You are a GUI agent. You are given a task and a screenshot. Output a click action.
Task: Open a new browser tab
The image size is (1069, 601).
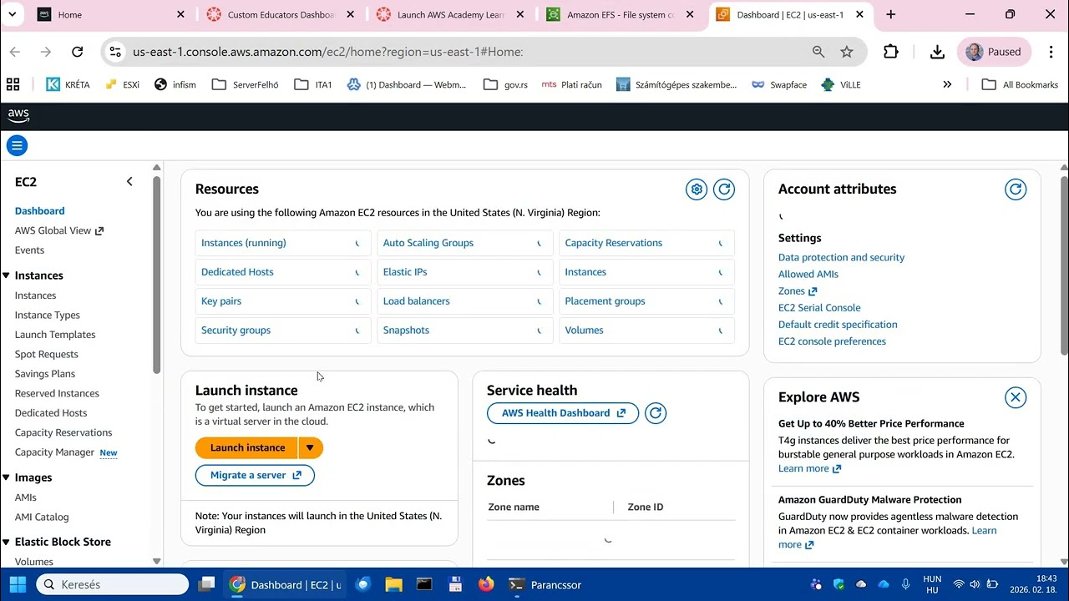(x=891, y=14)
